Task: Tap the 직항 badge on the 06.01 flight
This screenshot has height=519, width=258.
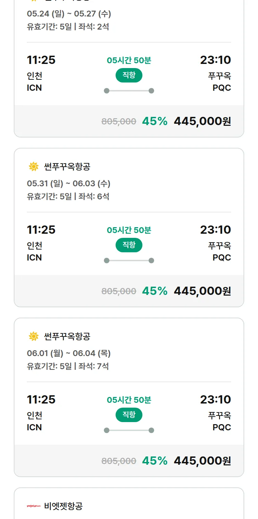Action: pyautogui.click(x=129, y=415)
